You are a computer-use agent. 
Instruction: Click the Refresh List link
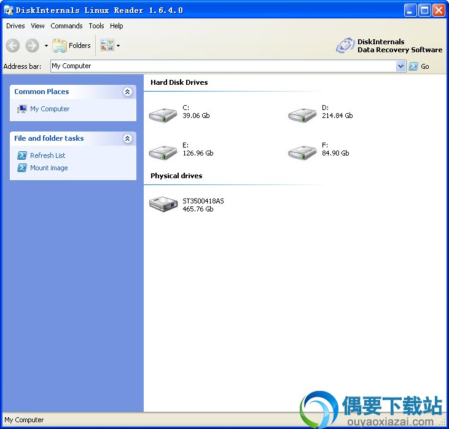(x=47, y=155)
